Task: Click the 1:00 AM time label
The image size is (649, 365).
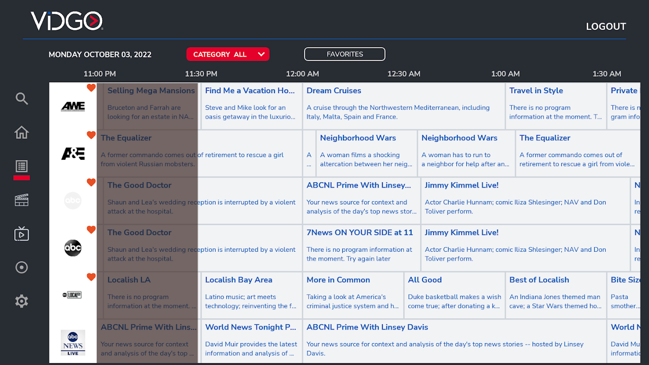Action: [505, 74]
